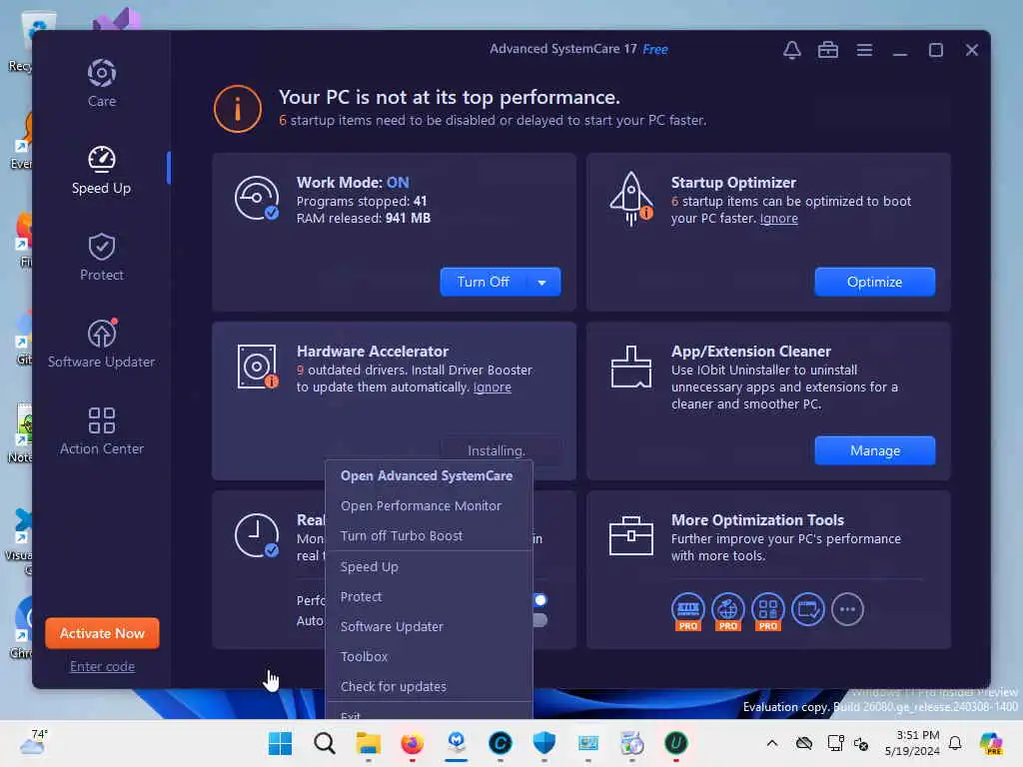Open the Care section in sidebar
Viewport: 1023px width, 767px height.
click(x=102, y=83)
